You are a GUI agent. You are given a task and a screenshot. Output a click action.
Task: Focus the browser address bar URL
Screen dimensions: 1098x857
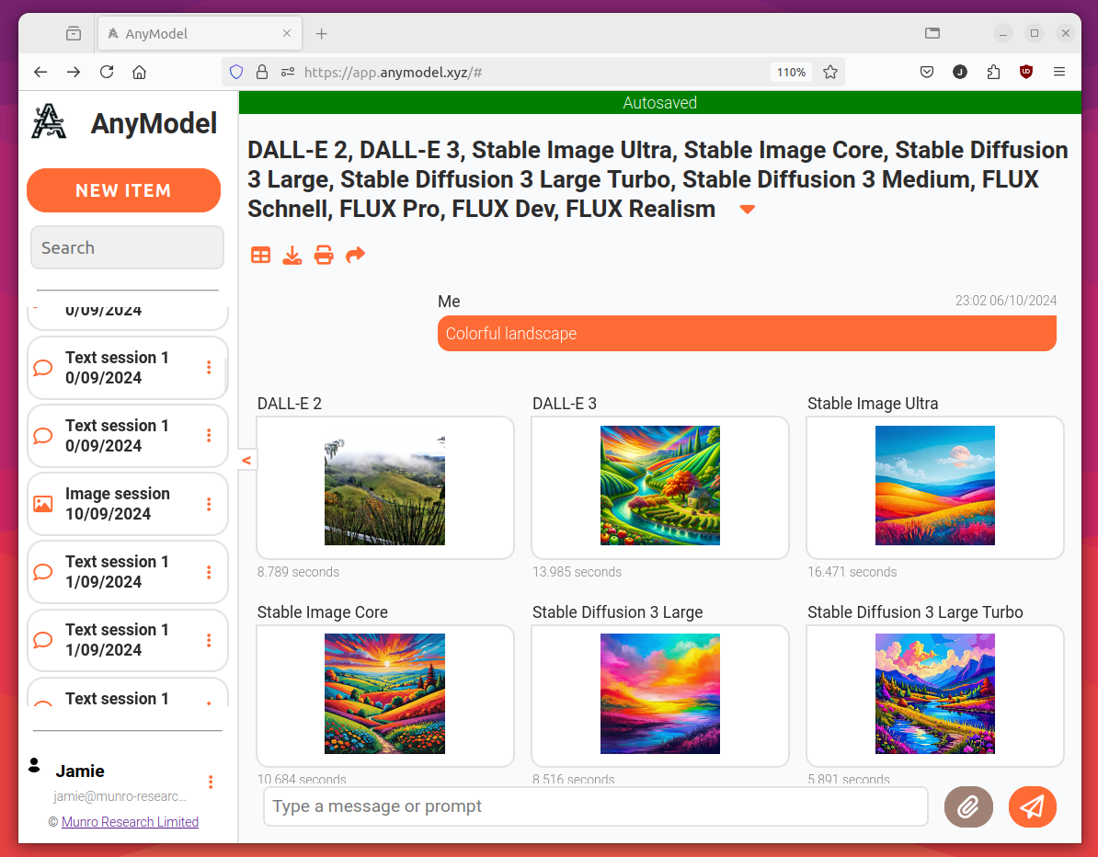tap(532, 72)
